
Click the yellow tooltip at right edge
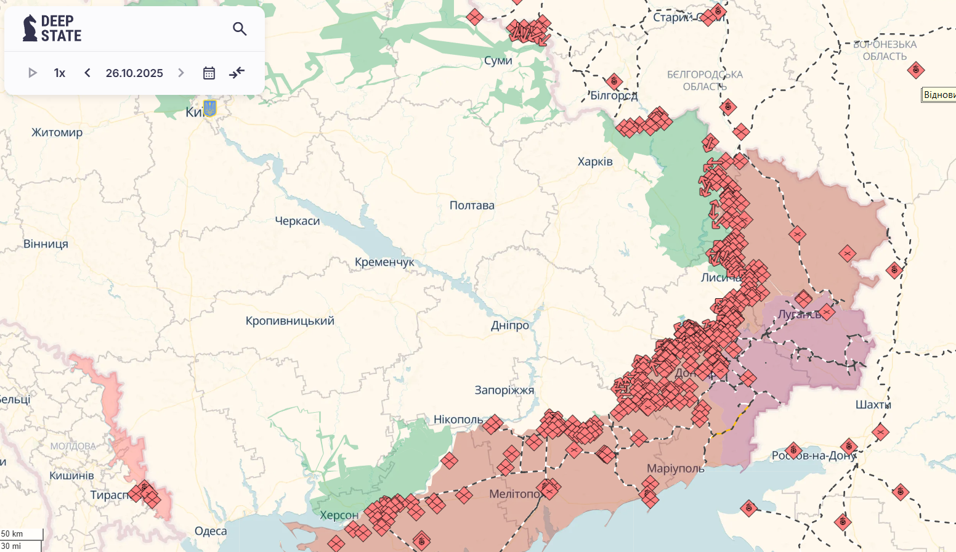(939, 95)
